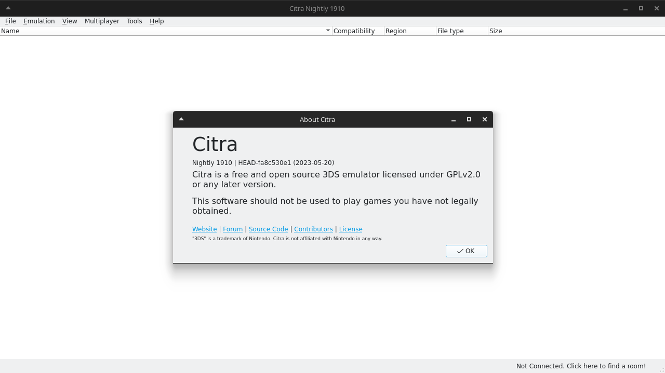665x373 pixels.
Task: Open About Citra dialog window menu arrow
Action: coord(181,119)
